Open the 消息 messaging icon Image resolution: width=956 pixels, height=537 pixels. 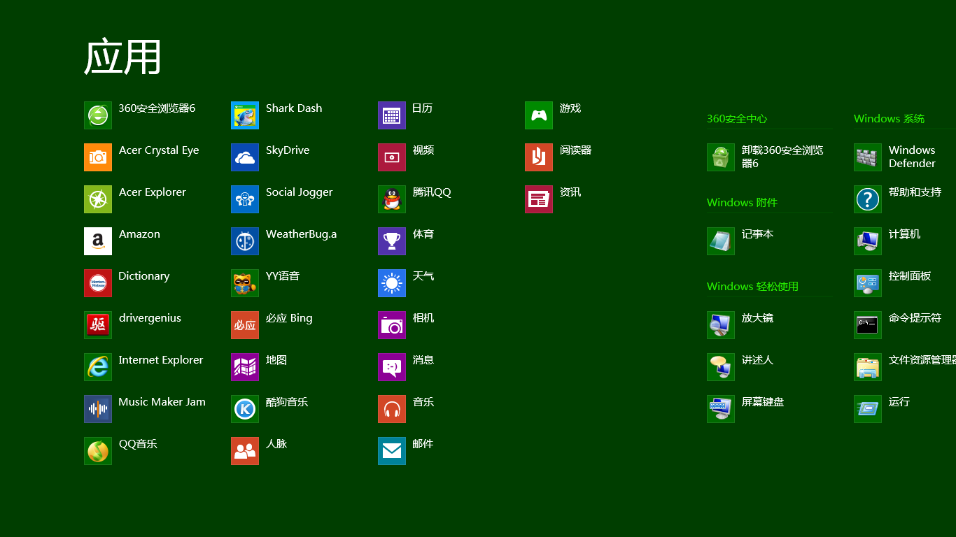tap(392, 367)
